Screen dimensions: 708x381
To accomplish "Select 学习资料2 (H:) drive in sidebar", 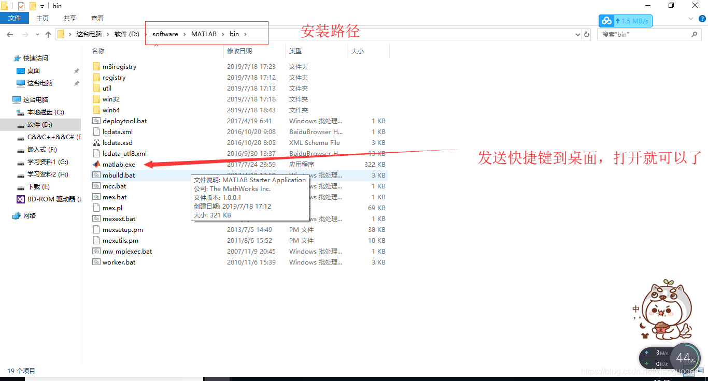I will click(48, 174).
